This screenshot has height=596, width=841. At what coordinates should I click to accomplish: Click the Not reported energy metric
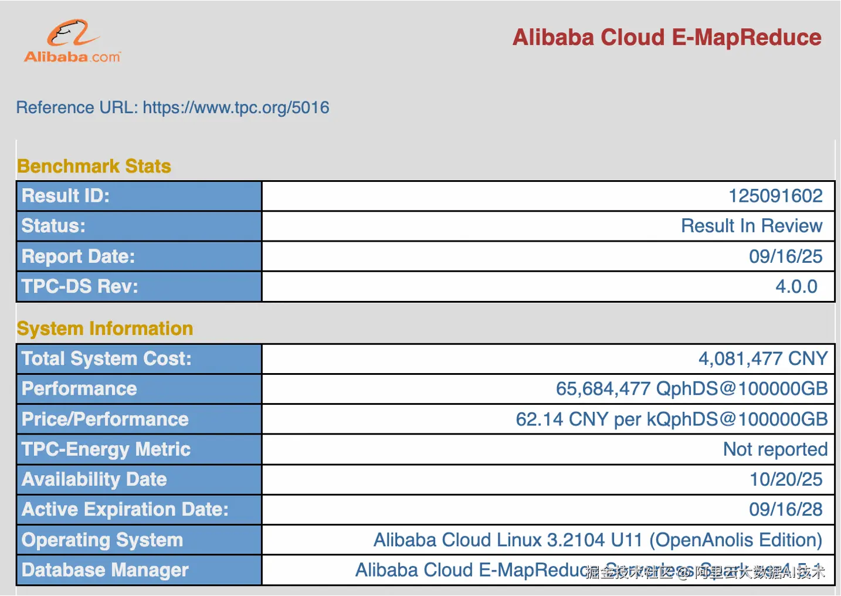coord(775,449)
